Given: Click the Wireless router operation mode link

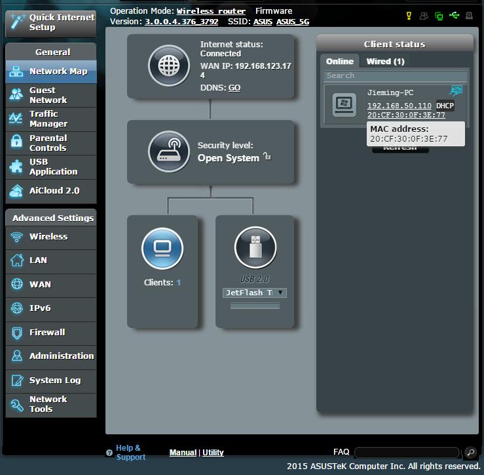Looking at the screenshot, I should point(211,11).
